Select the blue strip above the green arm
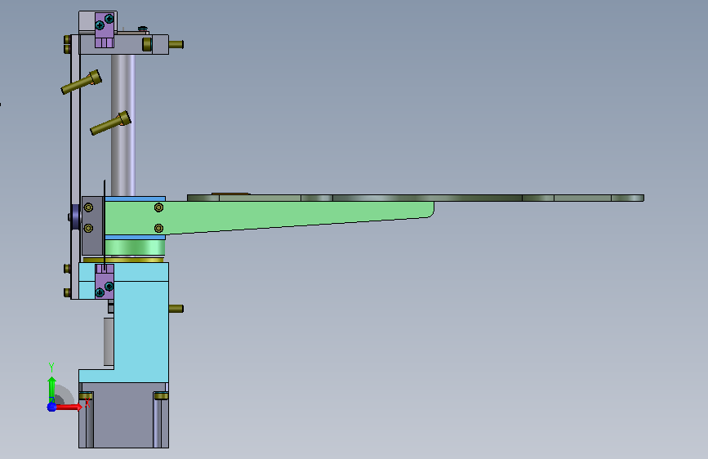708x459 pixels. click(x=135, y=198)
